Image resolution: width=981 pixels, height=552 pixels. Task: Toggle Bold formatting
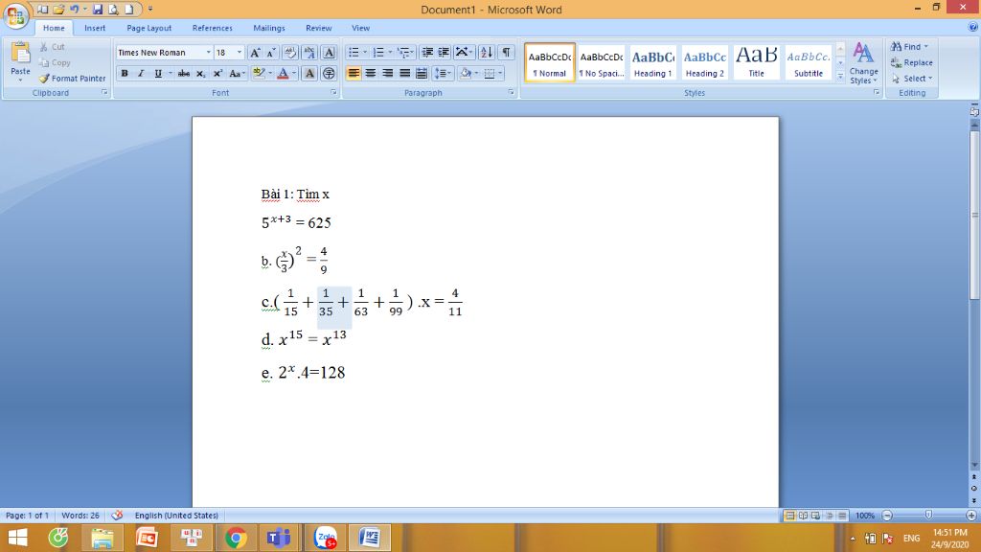pos(125,73)
